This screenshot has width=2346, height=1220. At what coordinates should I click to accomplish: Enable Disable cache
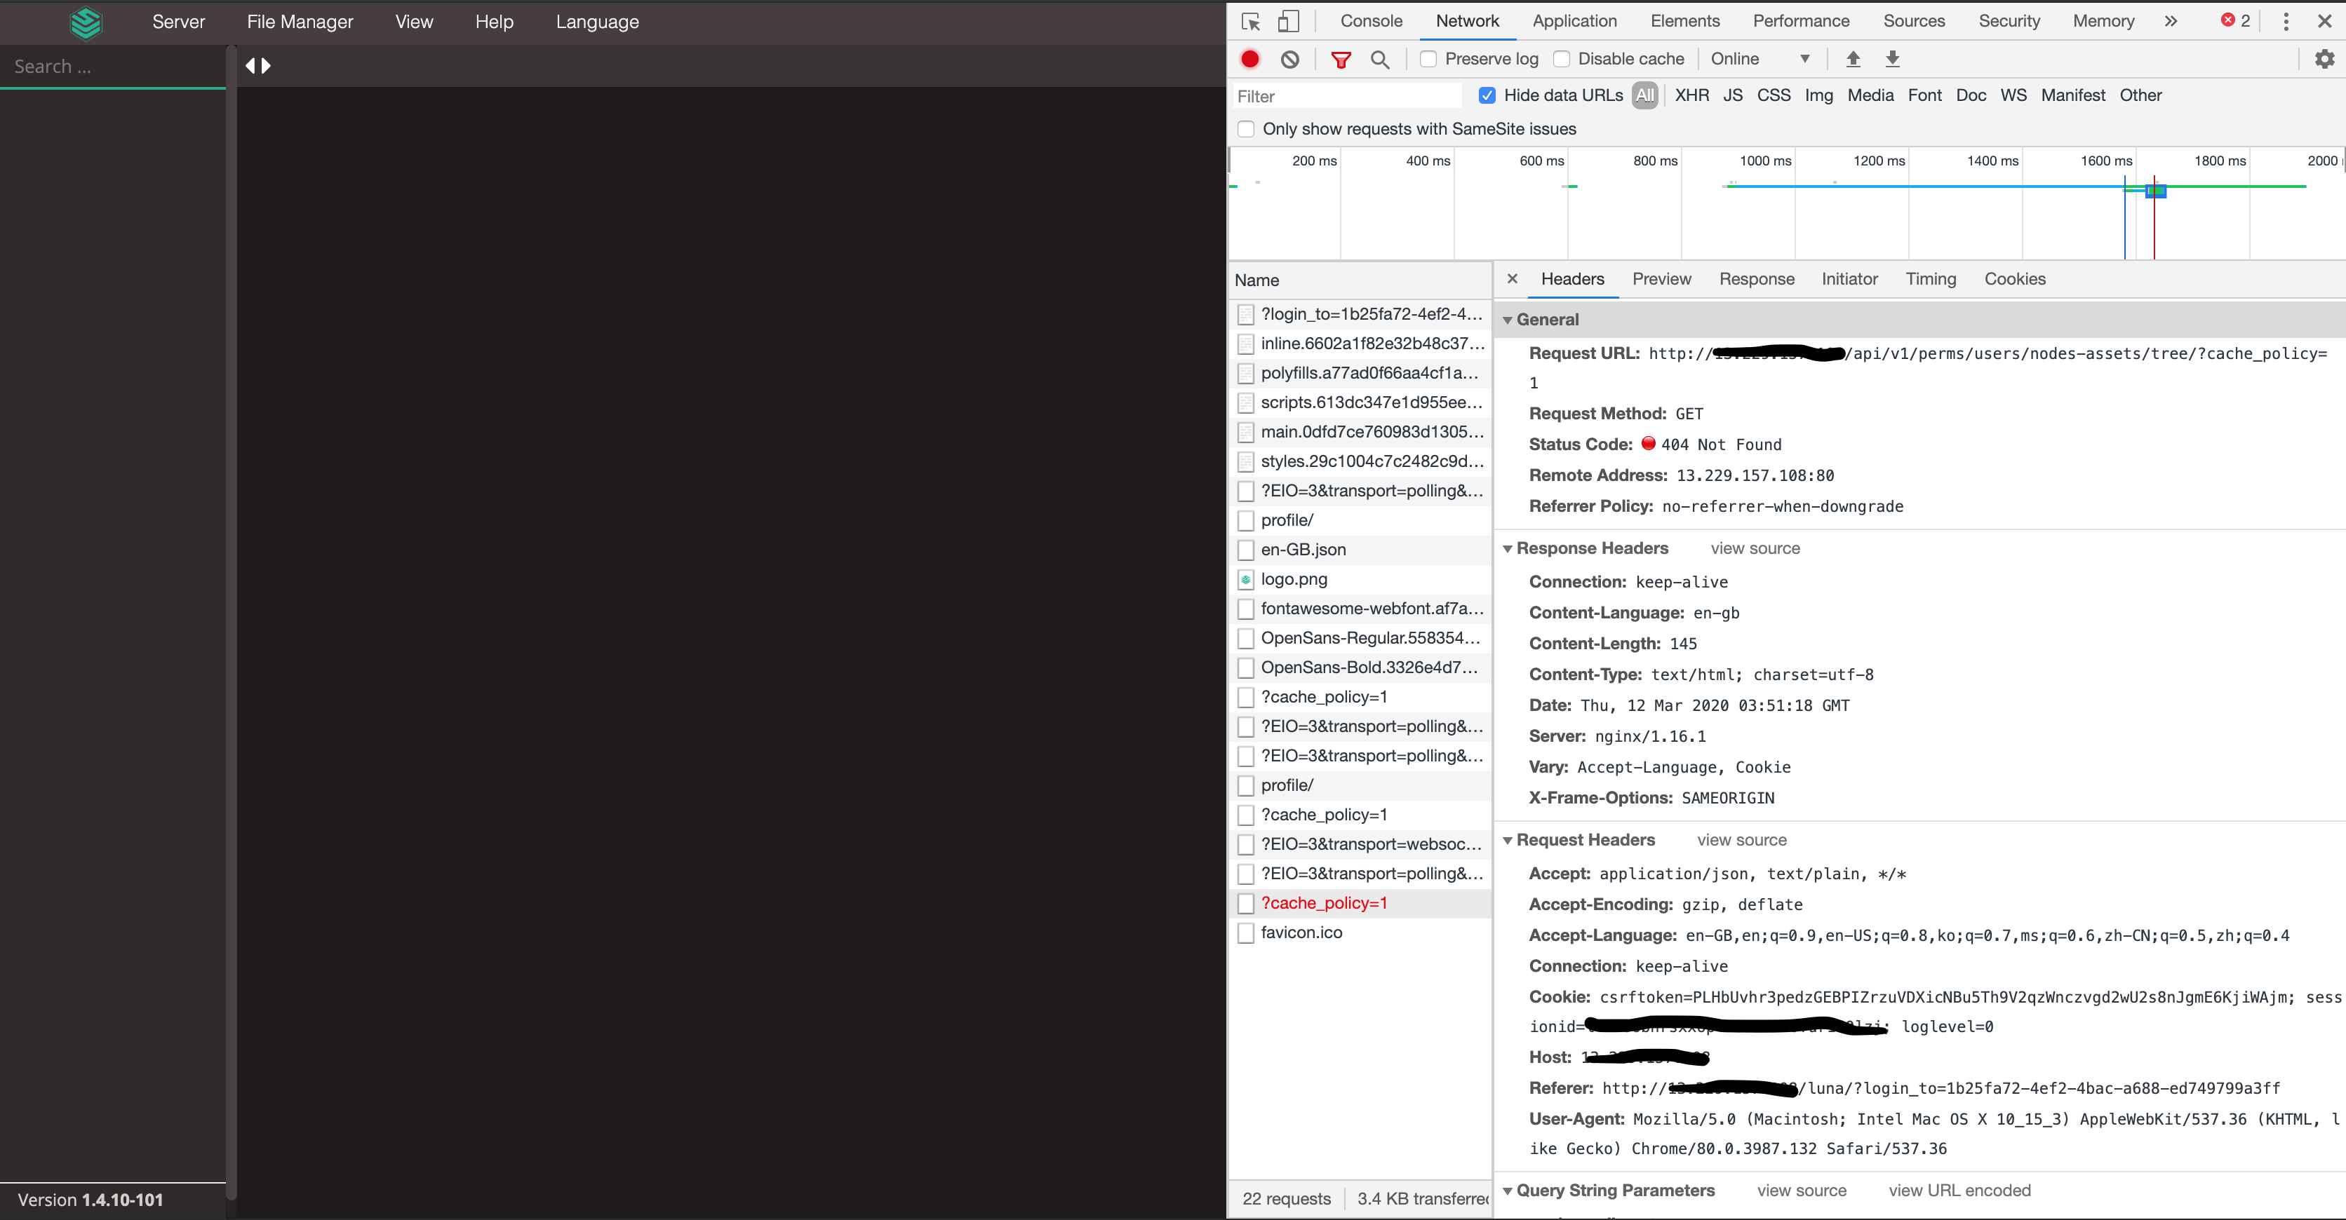[1563, 58]
